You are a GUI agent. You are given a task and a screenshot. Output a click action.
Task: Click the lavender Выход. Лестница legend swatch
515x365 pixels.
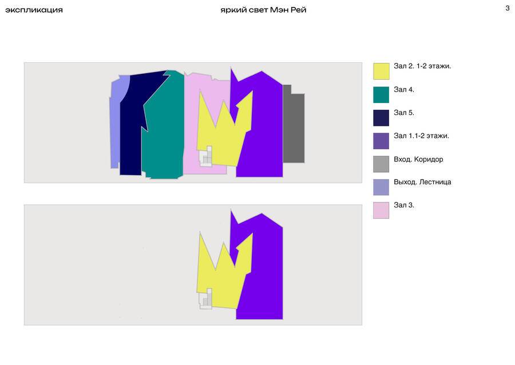coord(381,187)
